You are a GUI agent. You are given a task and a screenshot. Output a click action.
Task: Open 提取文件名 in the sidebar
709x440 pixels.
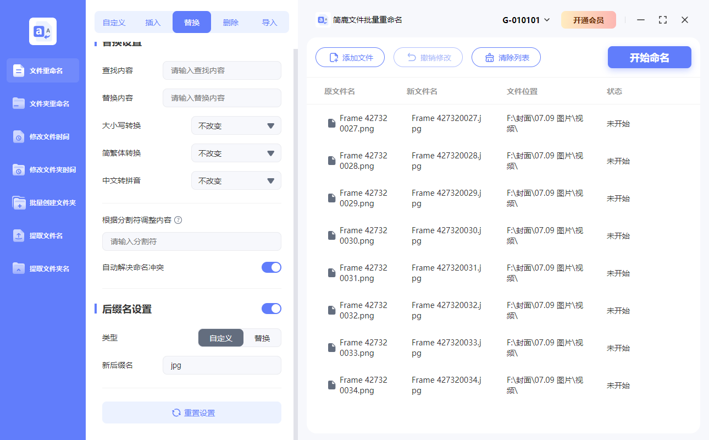click(43, 235)
